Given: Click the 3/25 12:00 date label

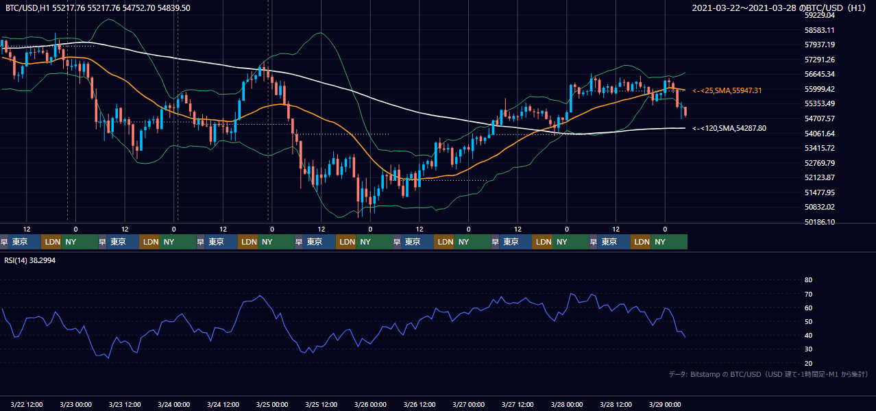Looking at the screenshot, I should (321, 404).
